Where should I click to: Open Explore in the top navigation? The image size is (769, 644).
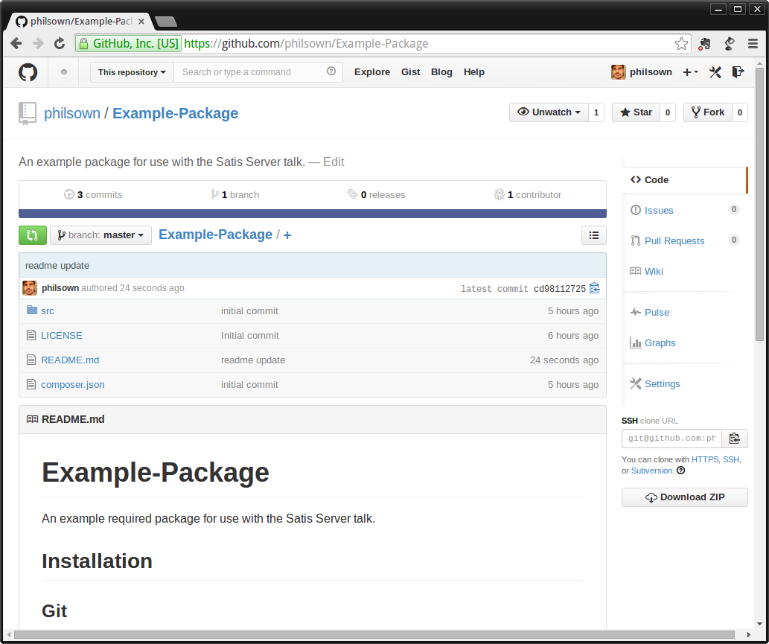click(372, 72)
